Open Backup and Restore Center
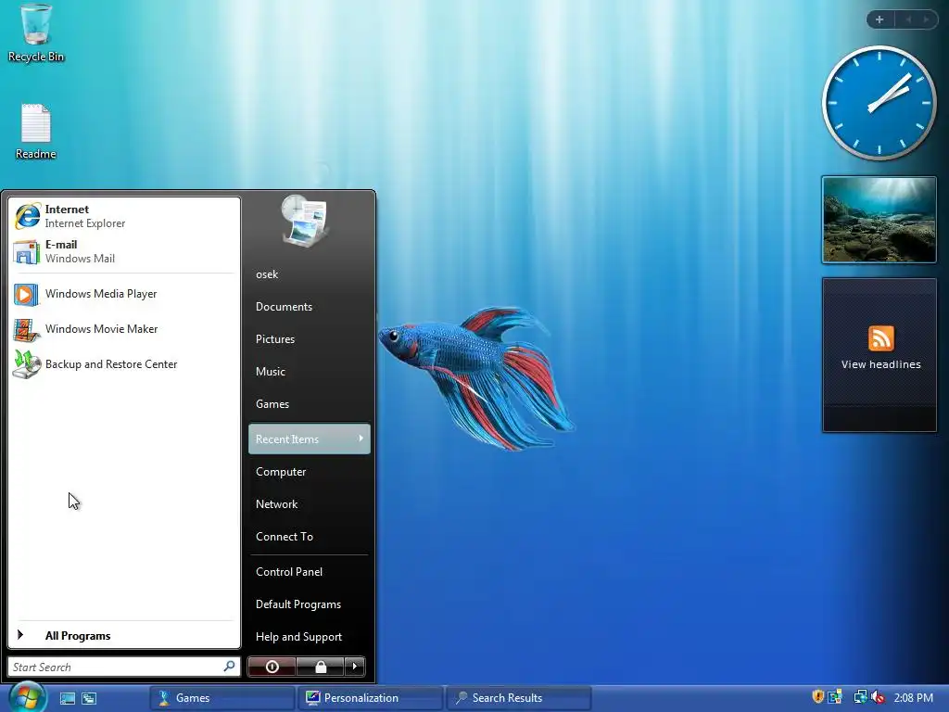Screen dimensions: 949x712 click(x=124, y=364)
